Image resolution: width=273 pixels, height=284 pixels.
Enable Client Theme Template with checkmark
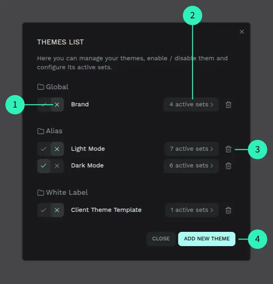[x=44, y=210]
